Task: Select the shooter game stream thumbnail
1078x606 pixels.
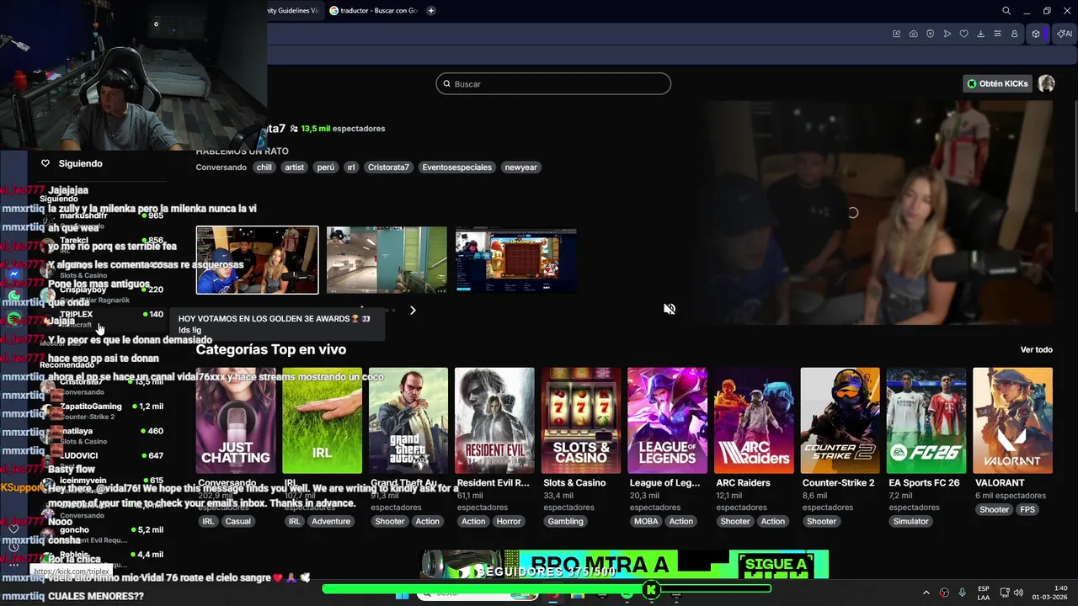Action: [x=387, y=260]
